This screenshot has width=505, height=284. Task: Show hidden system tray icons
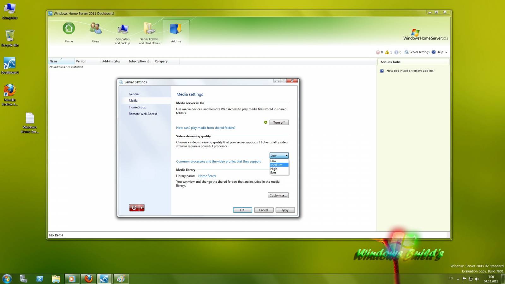coord(458,279)
